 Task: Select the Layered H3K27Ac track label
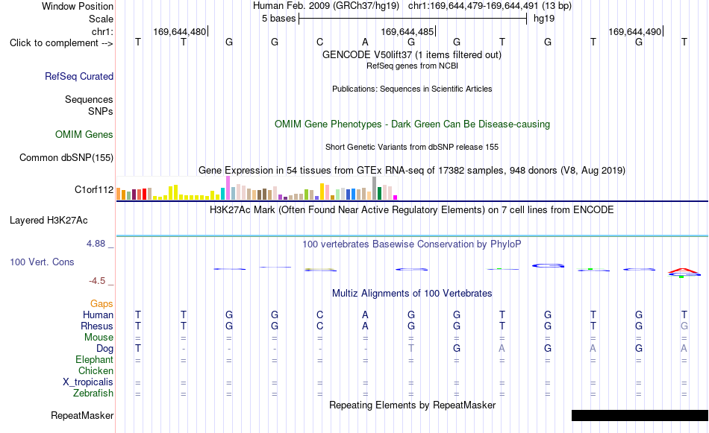click(49, 221)
